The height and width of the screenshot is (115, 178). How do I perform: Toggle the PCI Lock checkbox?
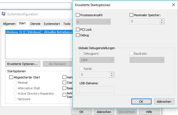coord(78,29)
